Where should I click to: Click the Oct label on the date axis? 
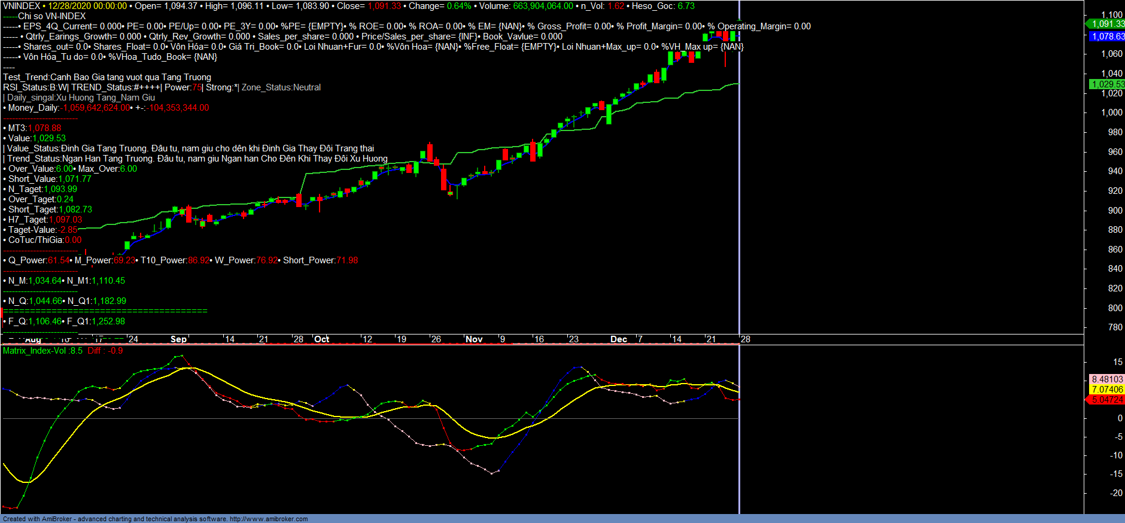(x=322, y=339)
